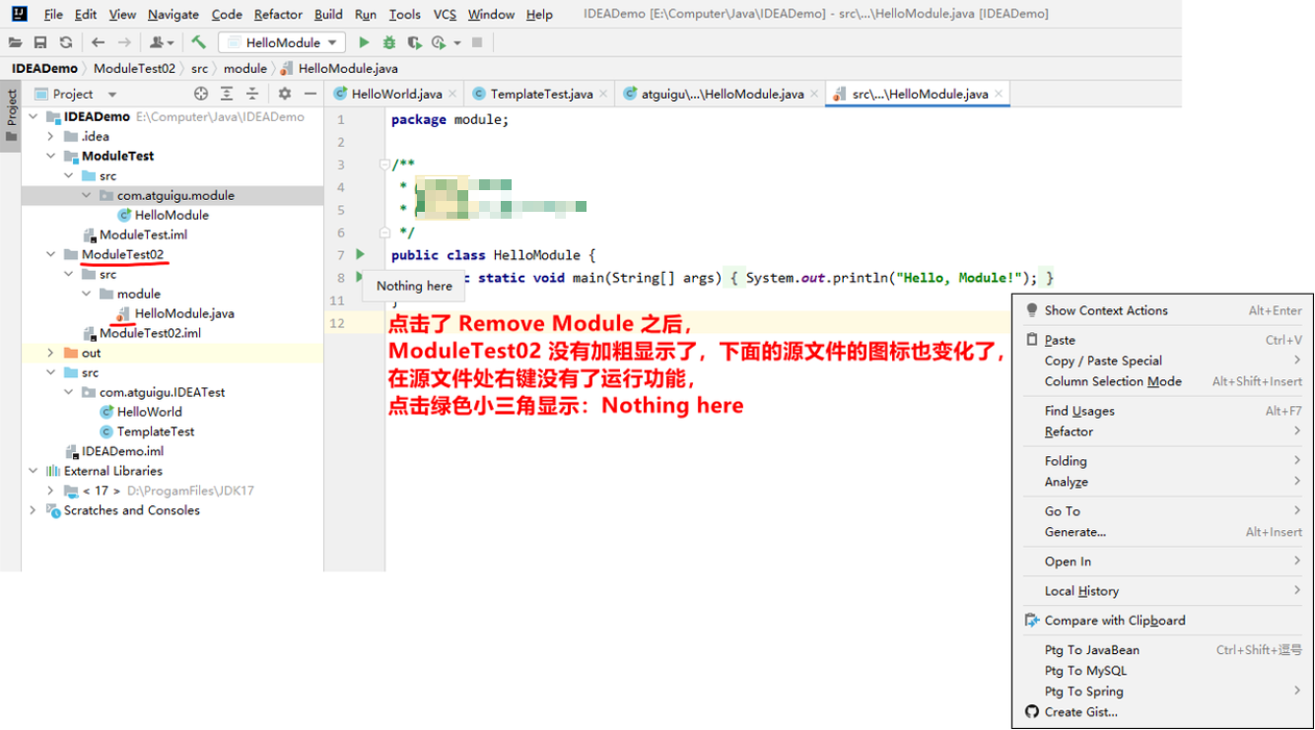Collapse the IDEADemo root tree node
Screen dimensions: 1315x730
click(33, 116)
